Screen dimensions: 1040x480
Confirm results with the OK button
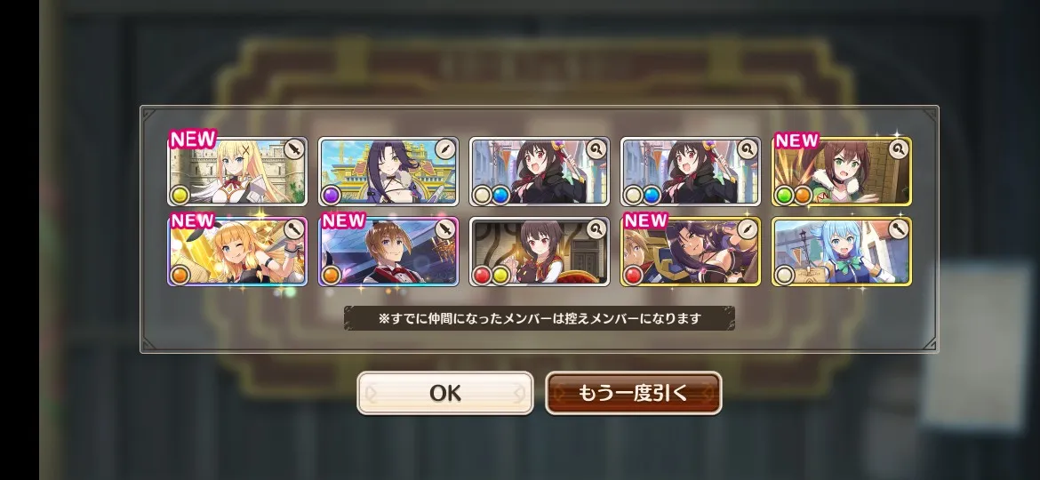(x=445, y=393)
